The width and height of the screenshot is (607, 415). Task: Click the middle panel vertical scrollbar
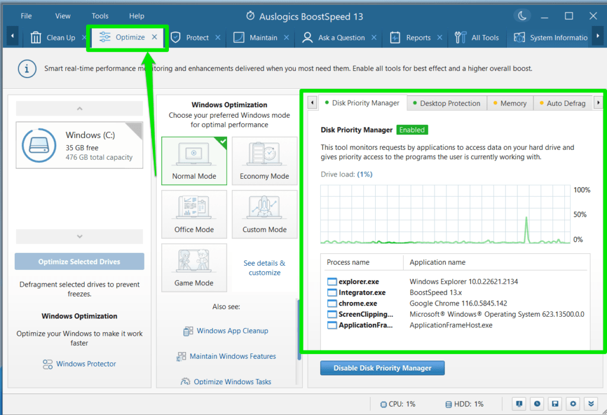(x=298, y=329)
